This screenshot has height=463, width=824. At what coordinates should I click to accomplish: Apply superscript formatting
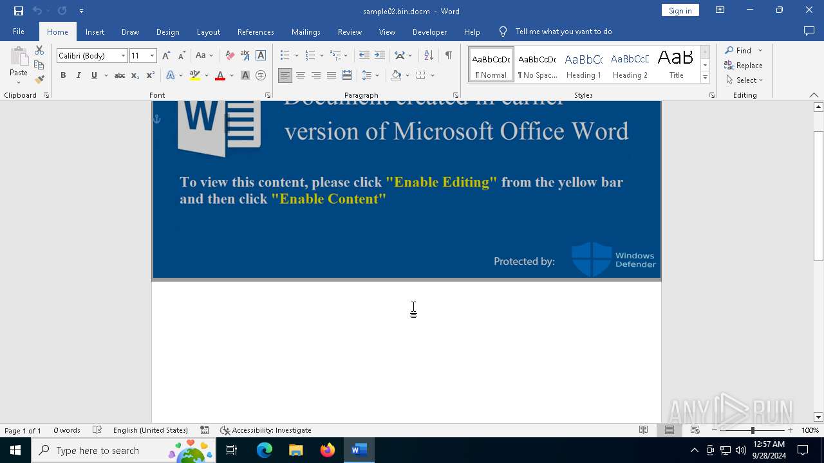(150, 75)
